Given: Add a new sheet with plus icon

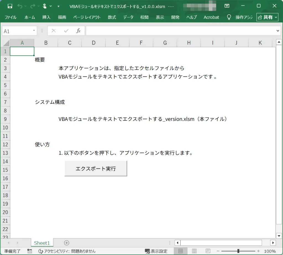Looking at the screenshot, I should point(66,243).
